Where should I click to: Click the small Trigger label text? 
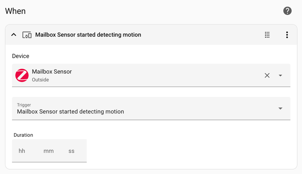[x=24, y=105]
